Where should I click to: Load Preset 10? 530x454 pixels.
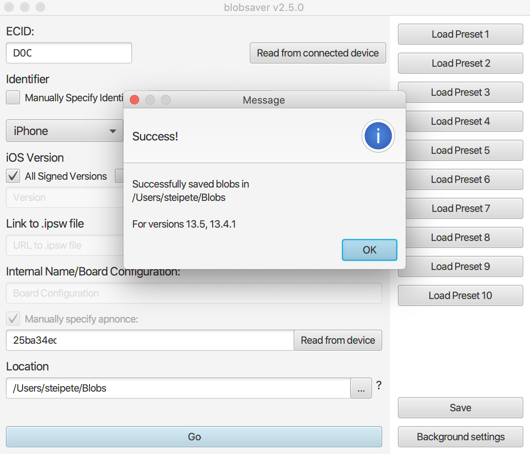click(x=460, y=295)
